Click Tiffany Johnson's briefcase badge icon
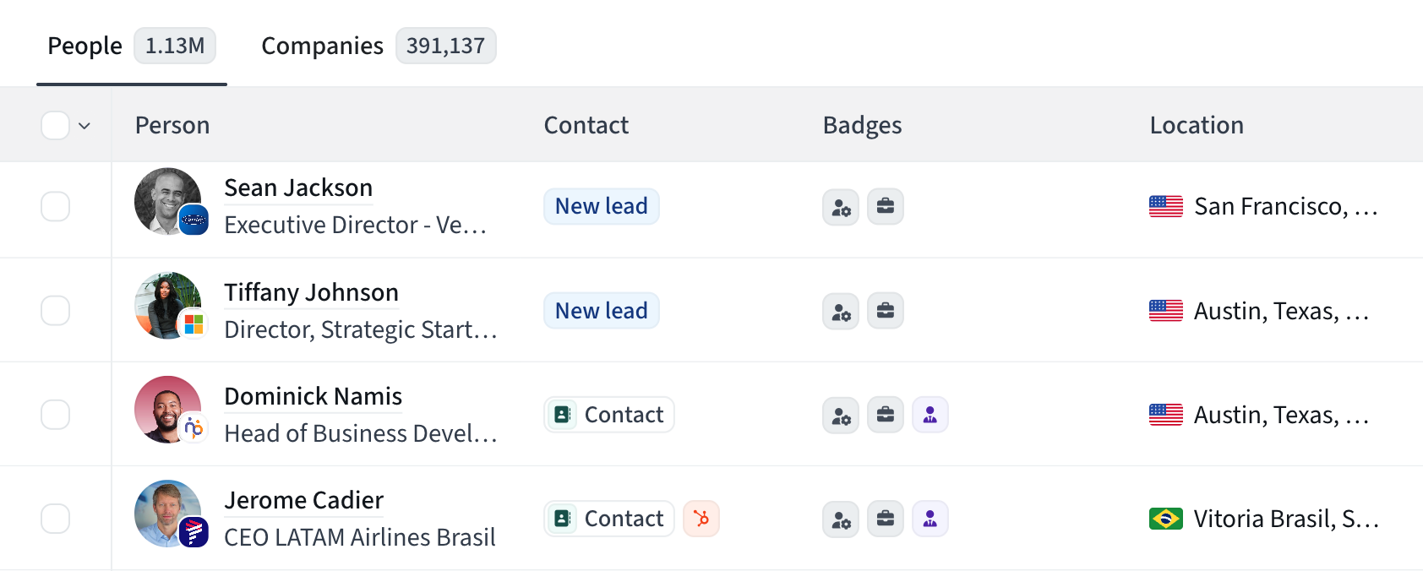 886,311
